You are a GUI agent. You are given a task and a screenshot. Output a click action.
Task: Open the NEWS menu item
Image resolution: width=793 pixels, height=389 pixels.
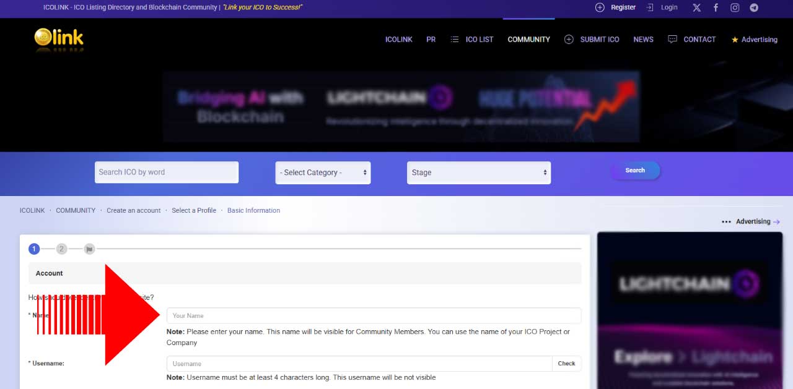point(643,39)
